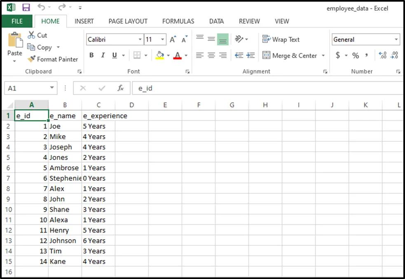This screenshot has width=405, height=279.
Task: Click the Increase Decimal icon
Action: point(382,55)
